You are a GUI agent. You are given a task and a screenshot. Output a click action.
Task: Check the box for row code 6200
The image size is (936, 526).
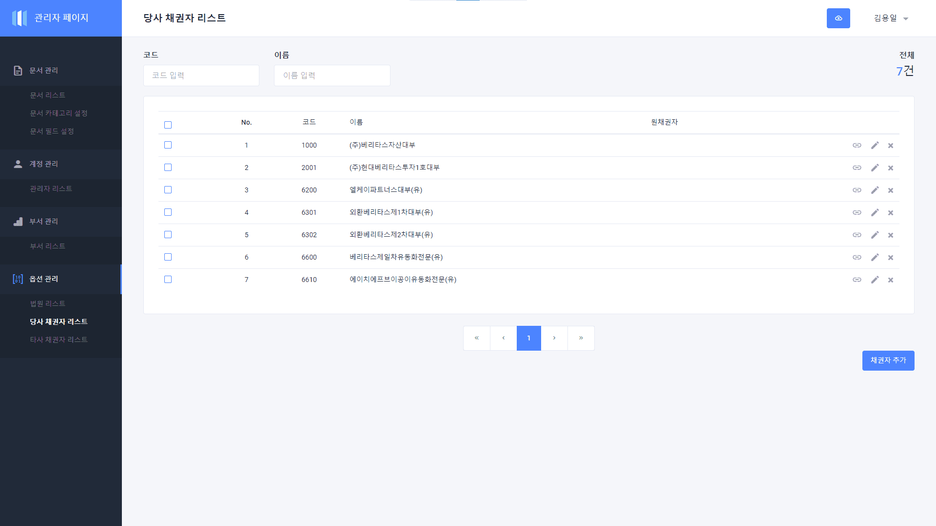point(168,190)
